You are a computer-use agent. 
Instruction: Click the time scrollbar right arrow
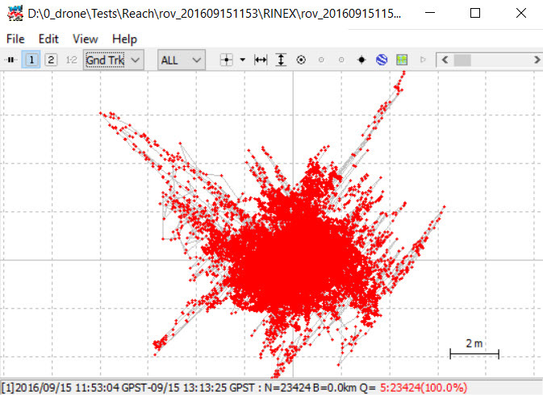tap(537, 60)
